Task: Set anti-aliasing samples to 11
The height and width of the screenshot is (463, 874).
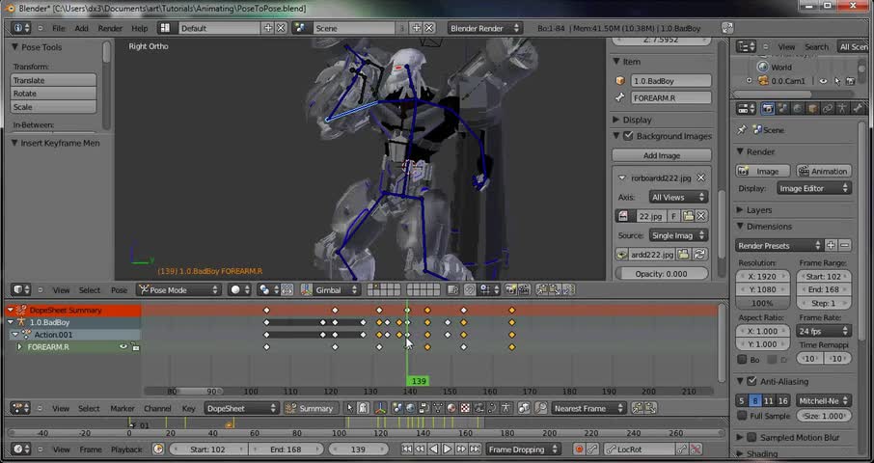Action: 769,400
